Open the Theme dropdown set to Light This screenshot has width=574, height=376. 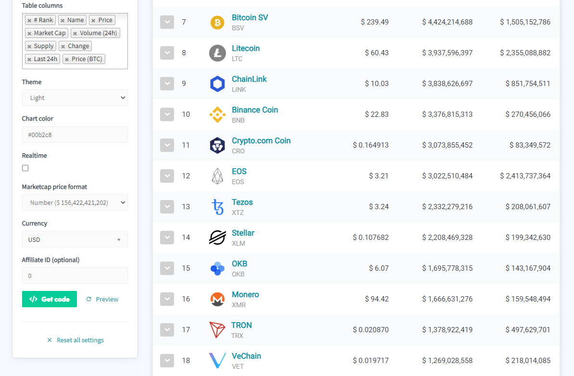point(75,98)
